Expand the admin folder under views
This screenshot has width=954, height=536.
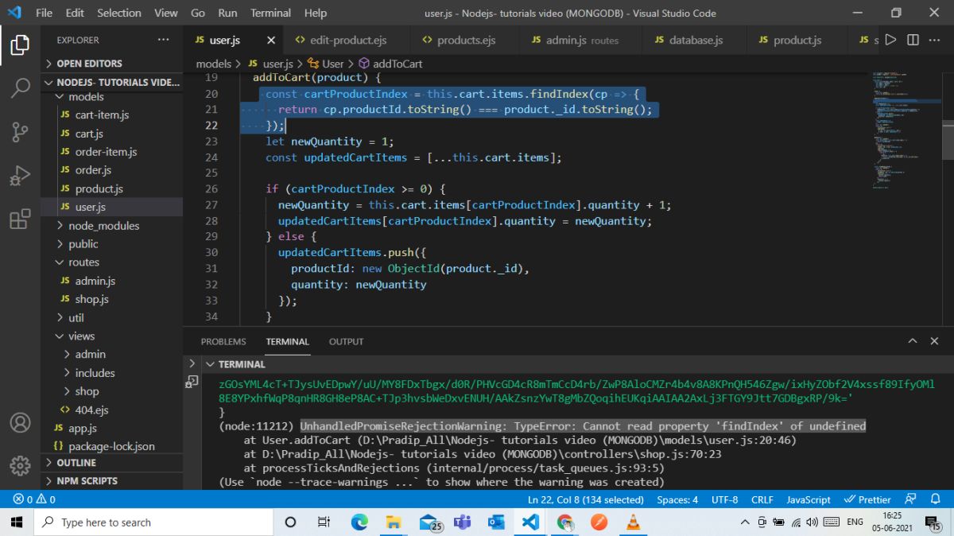pos(111,354)
